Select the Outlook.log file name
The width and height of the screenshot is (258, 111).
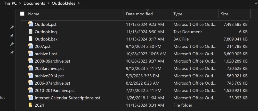[46, 32]
